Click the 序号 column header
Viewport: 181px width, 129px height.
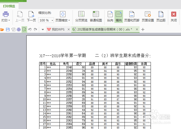43,64
